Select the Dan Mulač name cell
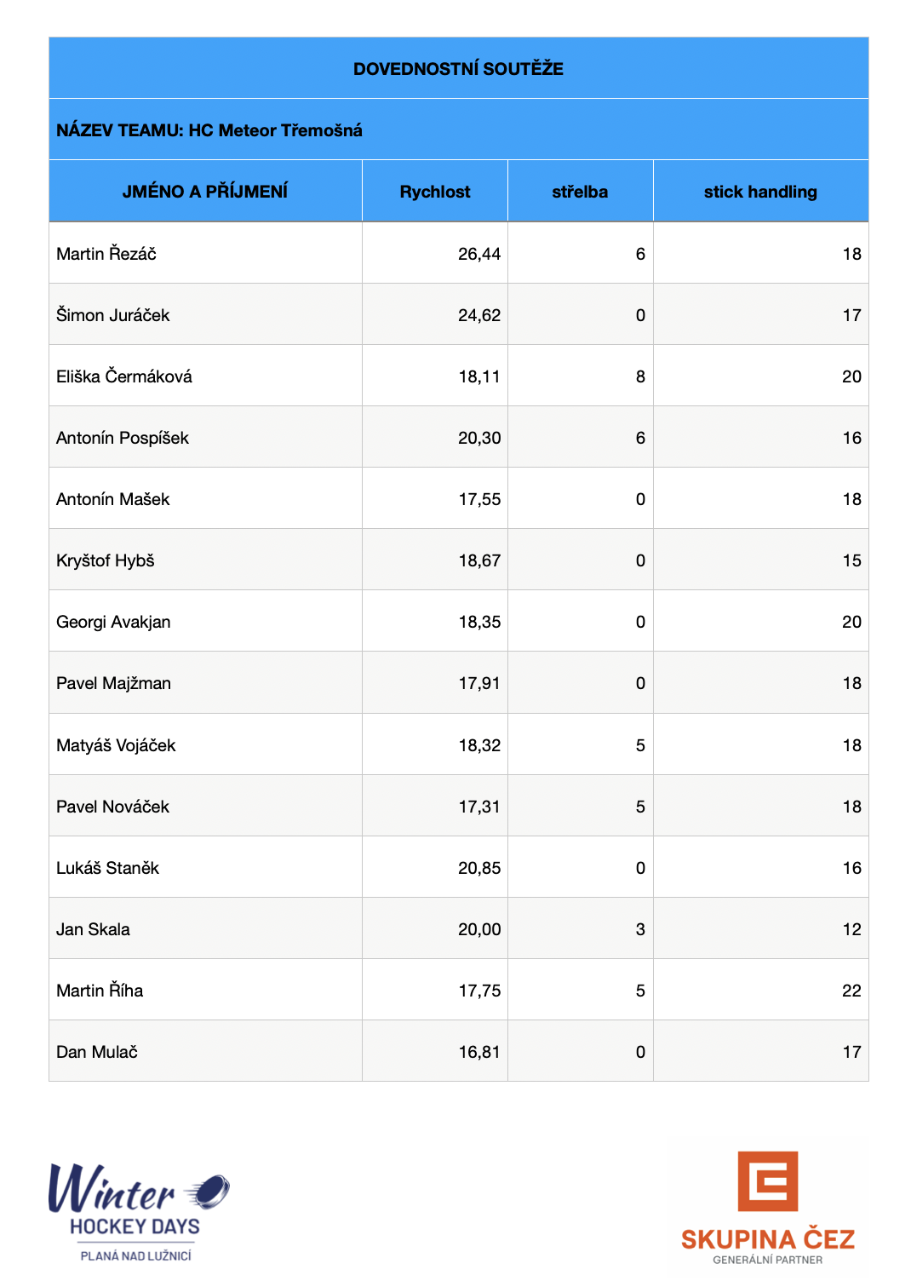Image resolution: width=911 pixels, height=1281 pixels. pos(97,1052)
